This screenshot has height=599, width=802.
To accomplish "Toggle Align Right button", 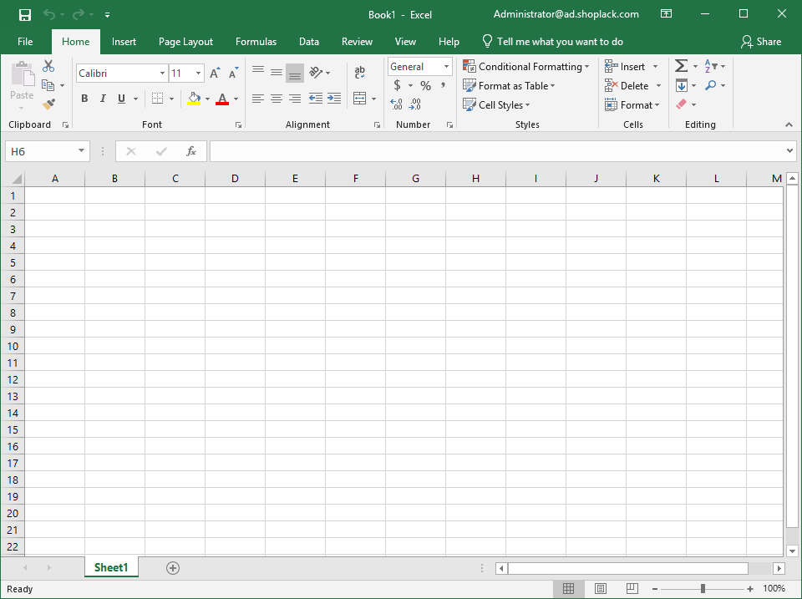I will pos(295,99).
